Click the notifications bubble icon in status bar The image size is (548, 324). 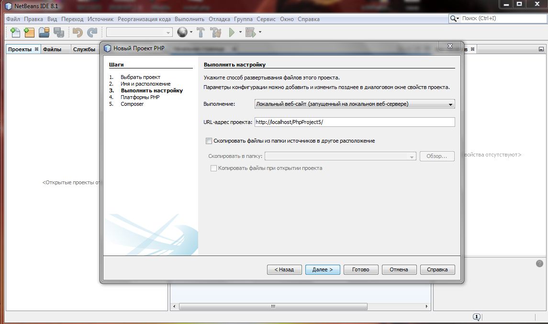tap(476, 317)
